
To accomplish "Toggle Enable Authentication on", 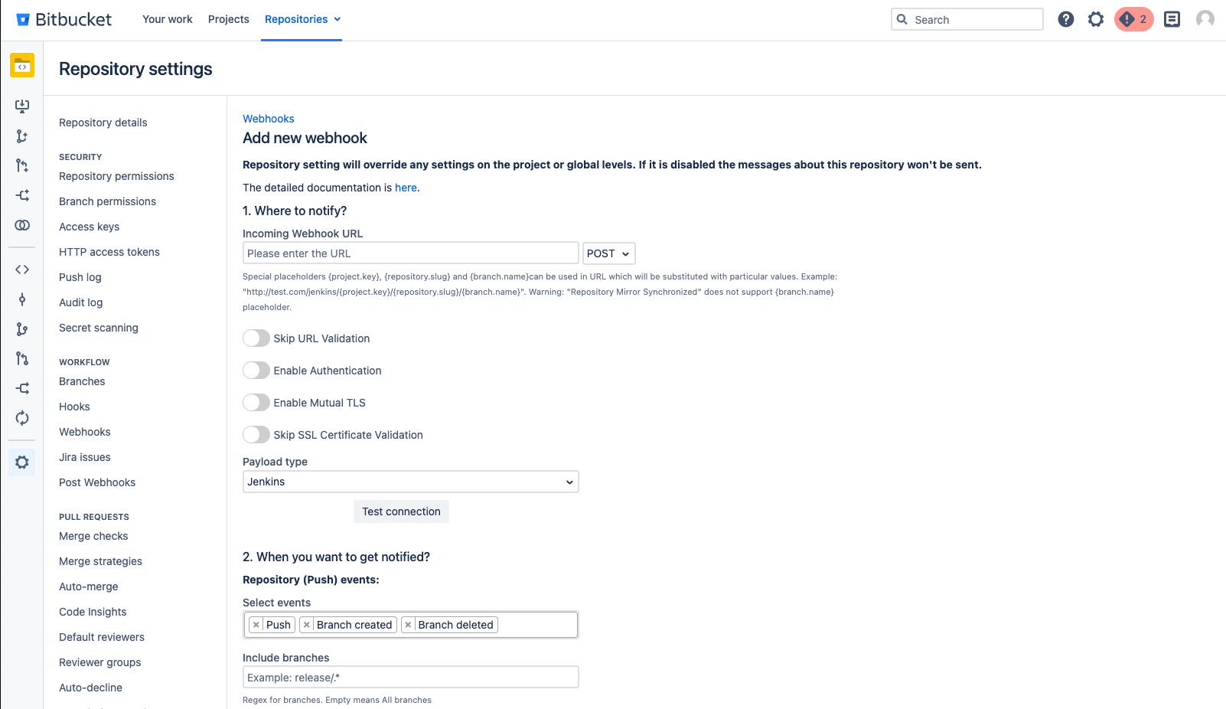I will 256,370.
